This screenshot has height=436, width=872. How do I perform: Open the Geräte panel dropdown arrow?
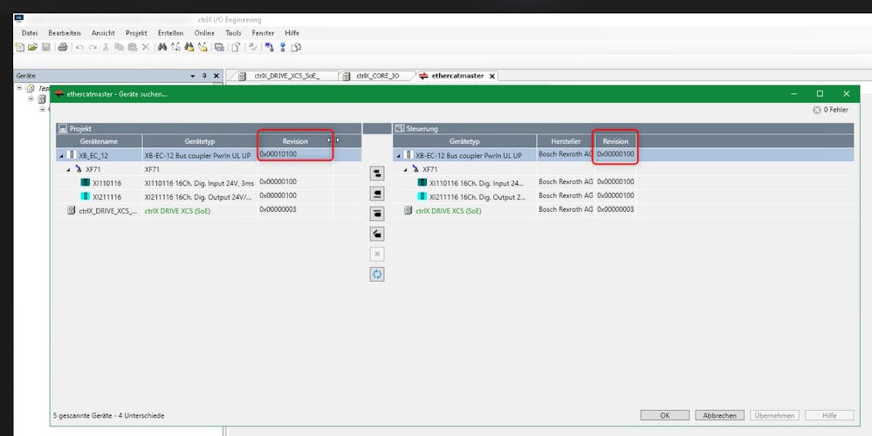pos(192,76)
